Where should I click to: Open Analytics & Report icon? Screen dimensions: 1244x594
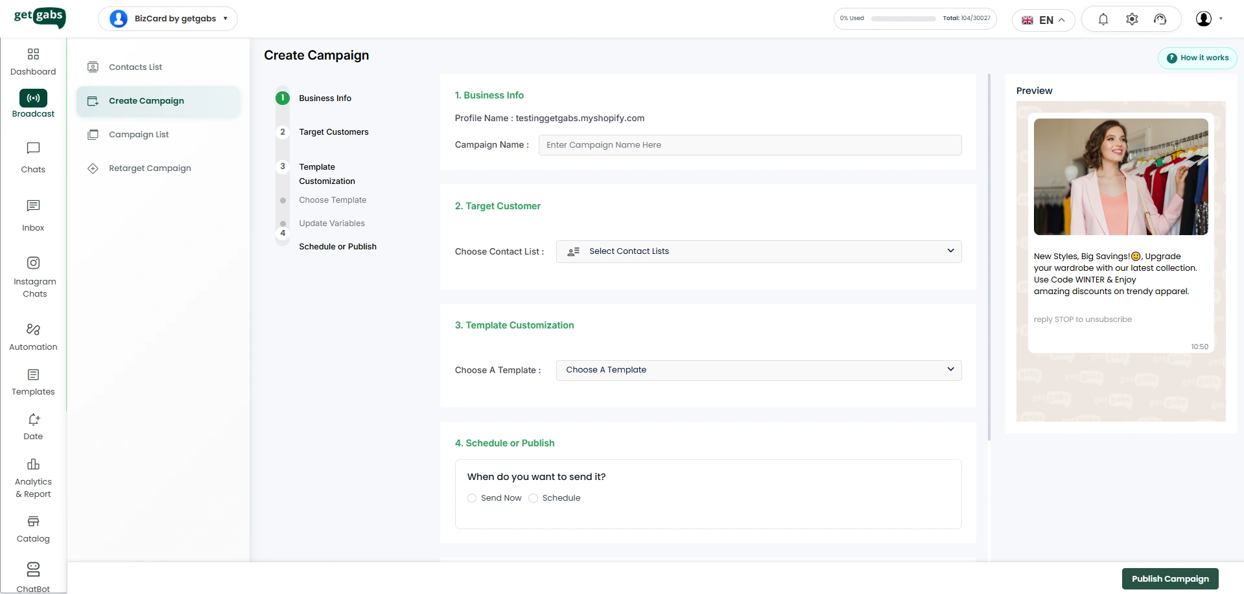coord(33,464)
